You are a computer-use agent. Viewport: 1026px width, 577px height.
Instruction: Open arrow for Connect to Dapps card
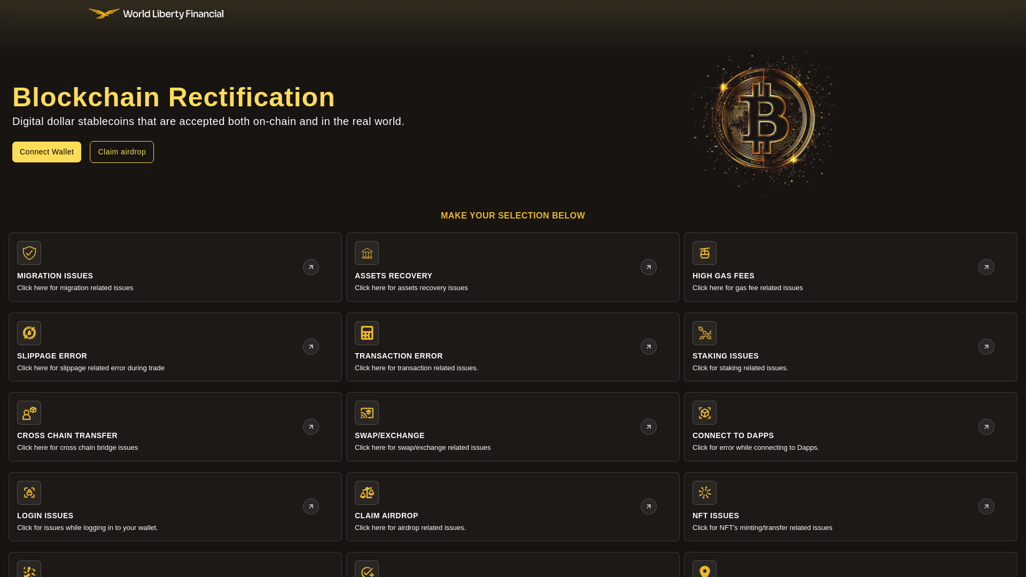click(x=986, y=427)
